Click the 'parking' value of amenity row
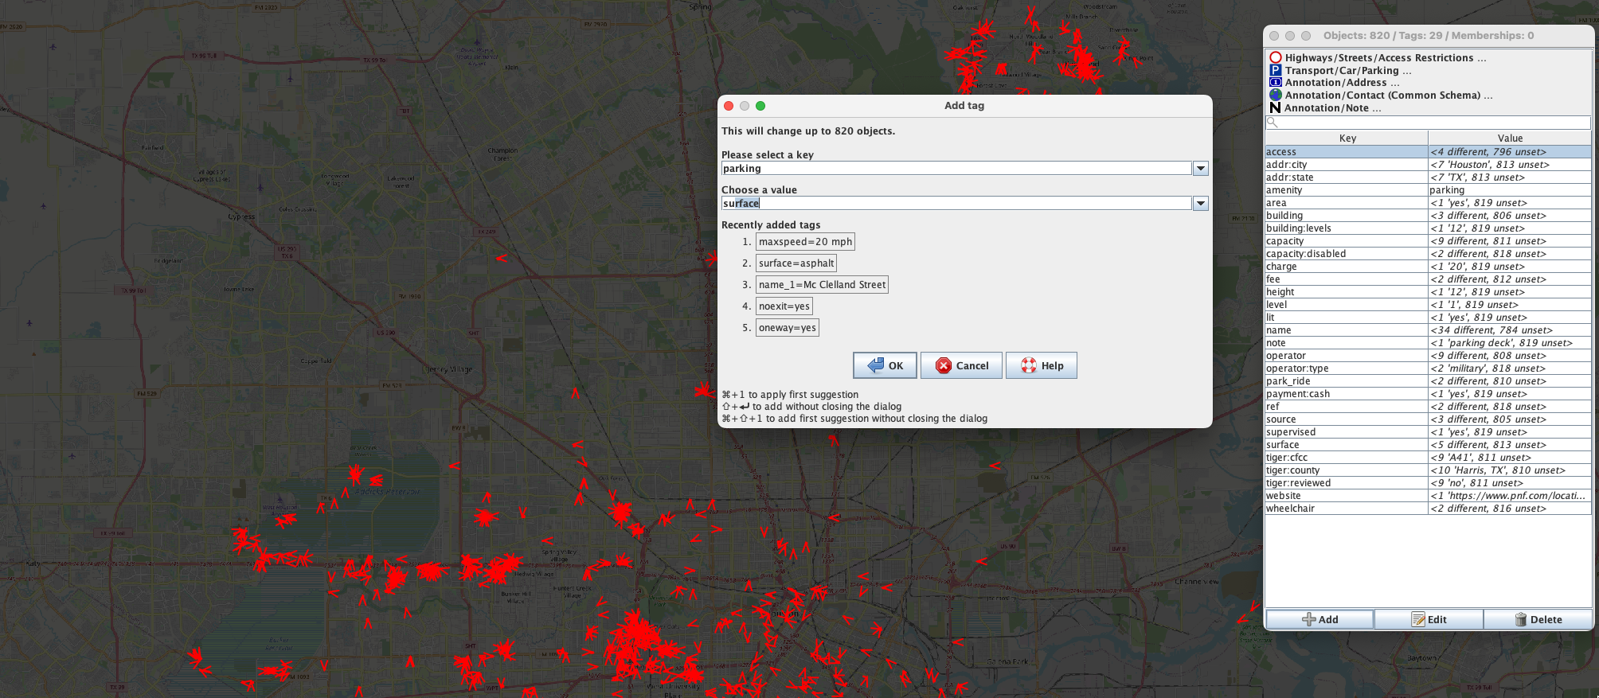1599x698 pixels. 1510,190
